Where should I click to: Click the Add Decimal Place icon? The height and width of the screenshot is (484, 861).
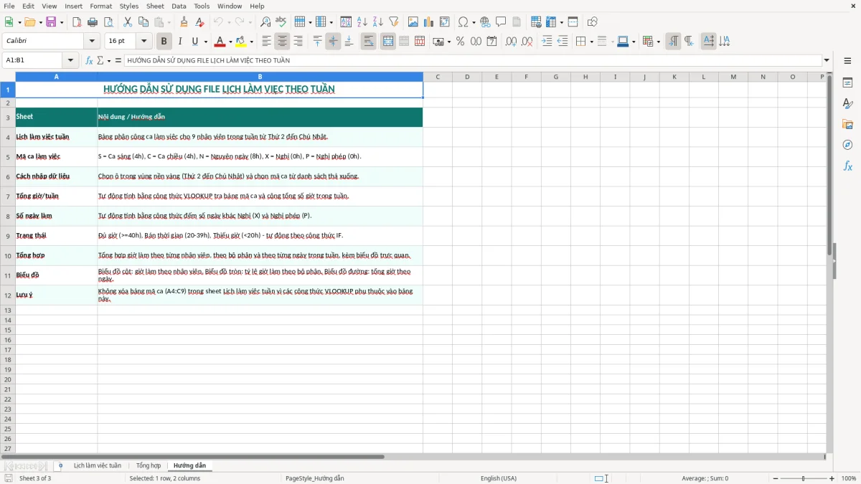(511, 42)
